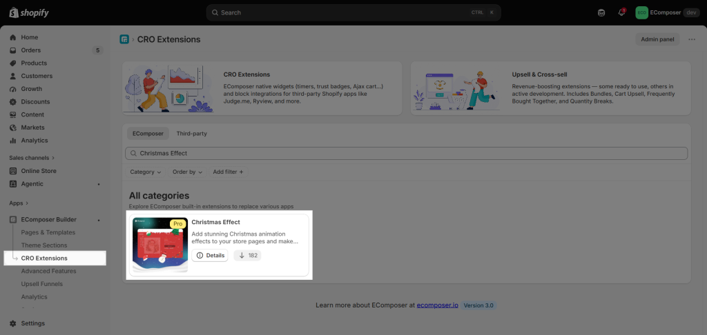Open Theme Sections submenu item

(44, 245)
